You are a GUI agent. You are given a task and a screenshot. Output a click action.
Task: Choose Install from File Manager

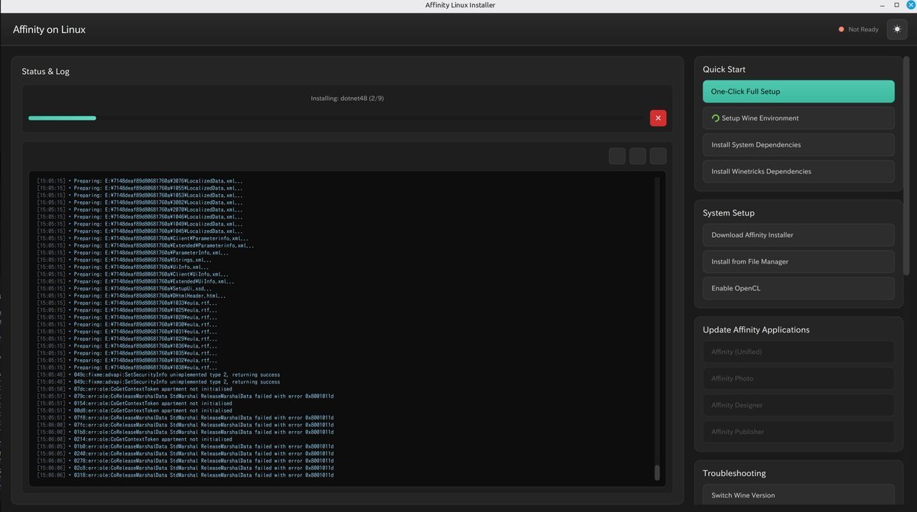[798, 262]
